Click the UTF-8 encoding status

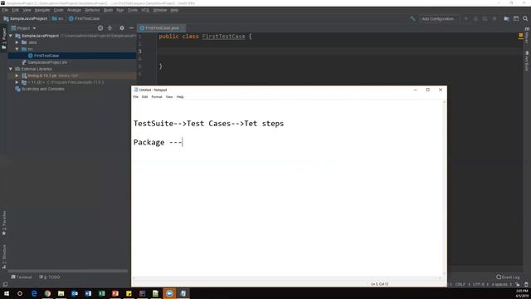[480, 284]
